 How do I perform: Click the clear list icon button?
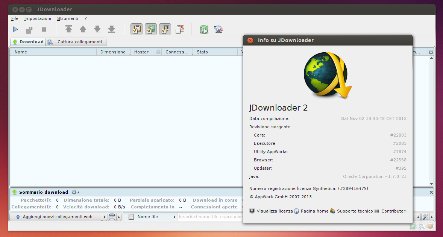tap(112, 217)
